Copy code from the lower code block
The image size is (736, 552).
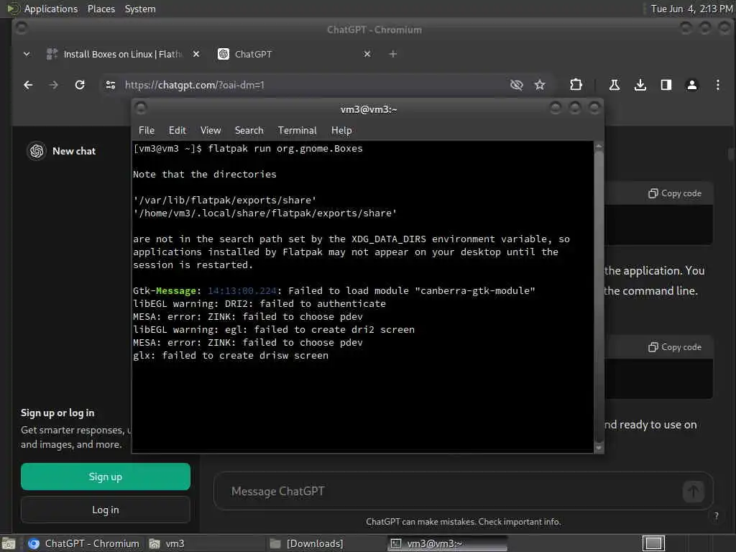(675, 347)
